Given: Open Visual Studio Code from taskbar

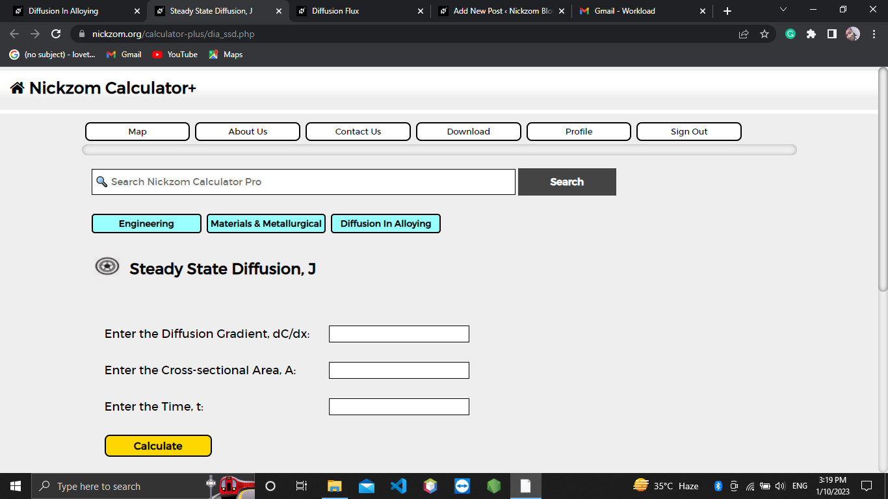Looking at the screenshot, I should coord(398,486).
